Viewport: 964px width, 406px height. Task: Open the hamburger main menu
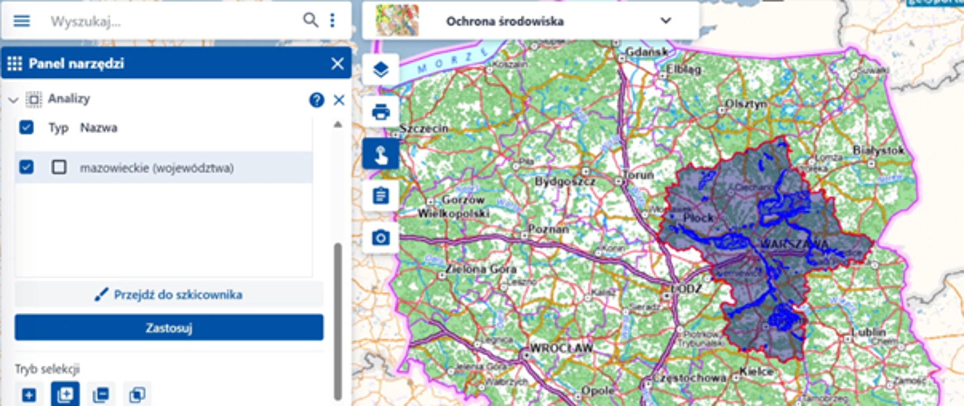22,21
